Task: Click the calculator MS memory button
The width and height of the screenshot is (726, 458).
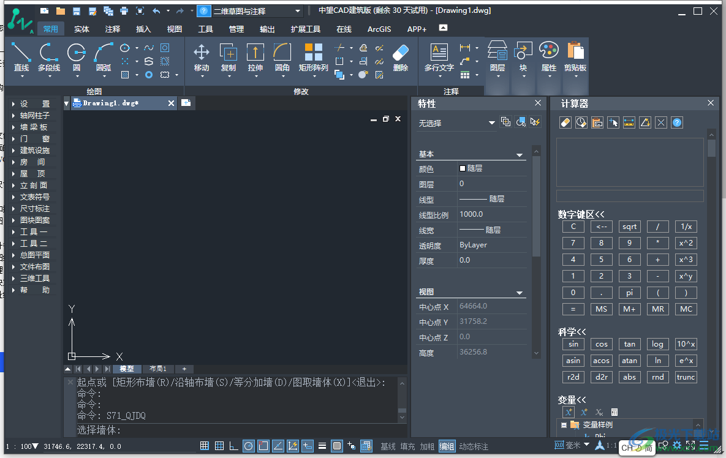Action: click(602, 309)
